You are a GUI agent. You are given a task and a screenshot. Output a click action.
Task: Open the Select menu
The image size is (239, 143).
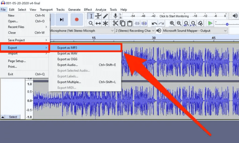click(x=22, y=10)
